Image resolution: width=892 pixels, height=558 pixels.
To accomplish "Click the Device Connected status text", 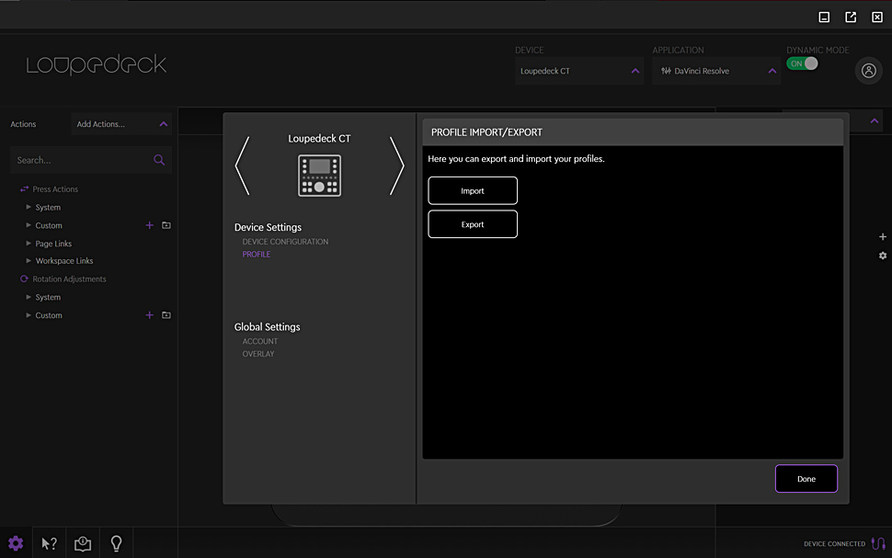I will pos(835,544).
